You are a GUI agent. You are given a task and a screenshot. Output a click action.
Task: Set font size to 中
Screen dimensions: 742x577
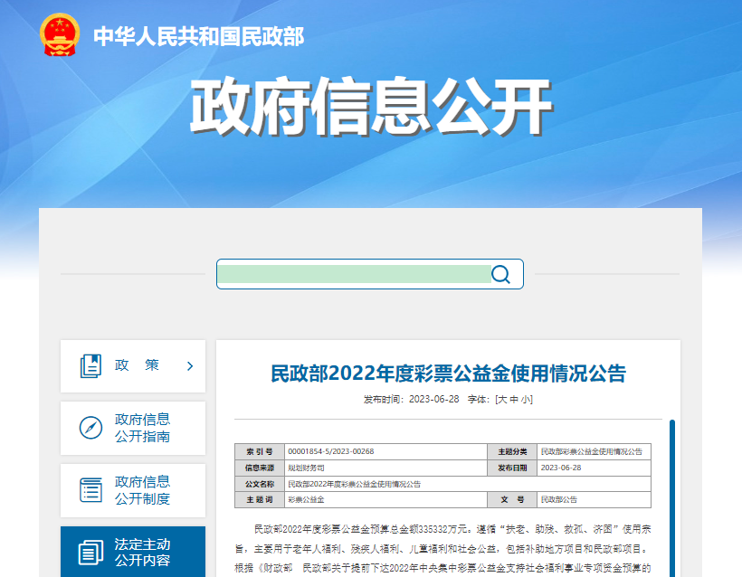(514, 400)
